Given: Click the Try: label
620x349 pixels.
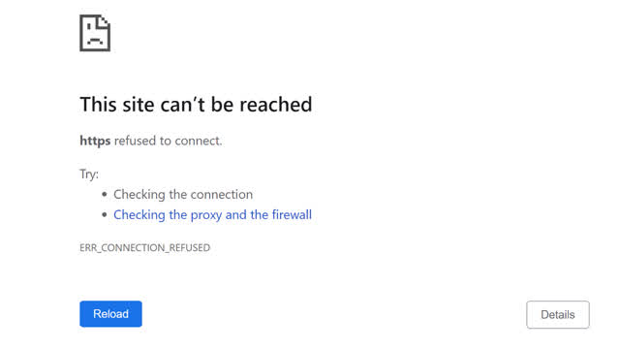Looking at the screenshot, I should (89, 174).
